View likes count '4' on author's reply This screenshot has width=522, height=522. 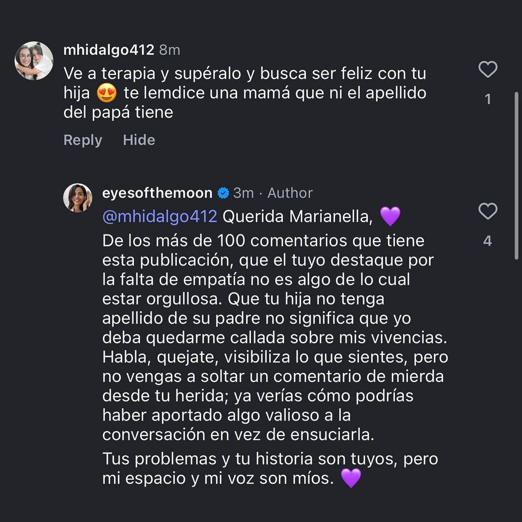(488, 241)
